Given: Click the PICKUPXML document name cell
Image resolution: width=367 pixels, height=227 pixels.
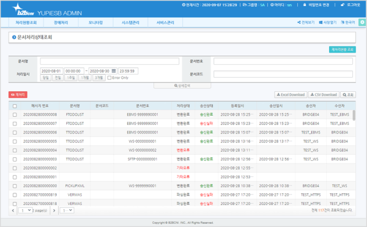Looking at the screenshot, I should point(75,186).
